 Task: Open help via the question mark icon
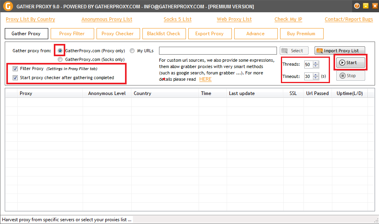pyautogui.click(x=357, y=6)
